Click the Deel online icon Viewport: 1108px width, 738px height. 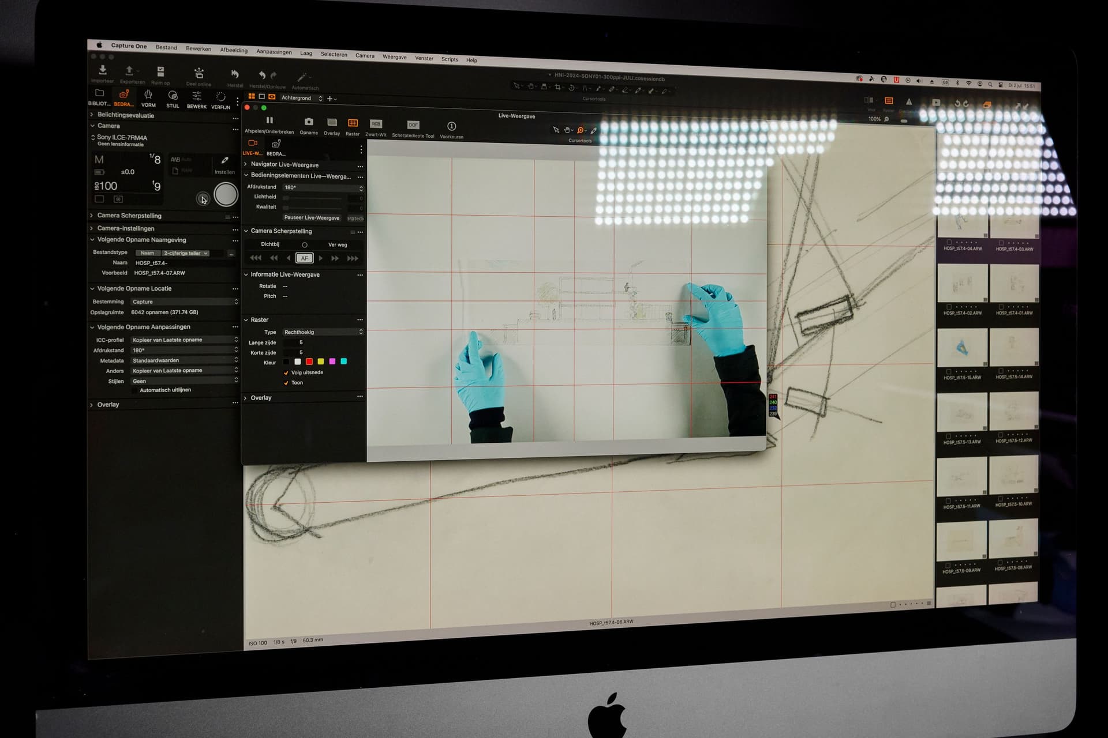pyautogui.click(x=199, y=73)
